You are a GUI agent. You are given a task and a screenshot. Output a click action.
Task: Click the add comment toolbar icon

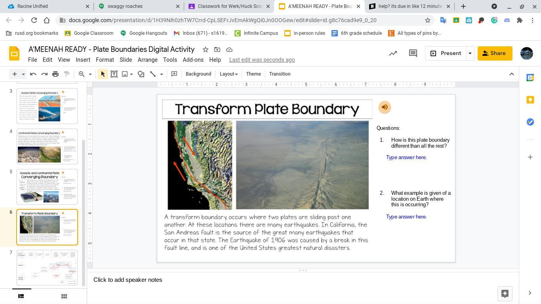(174, 74)
